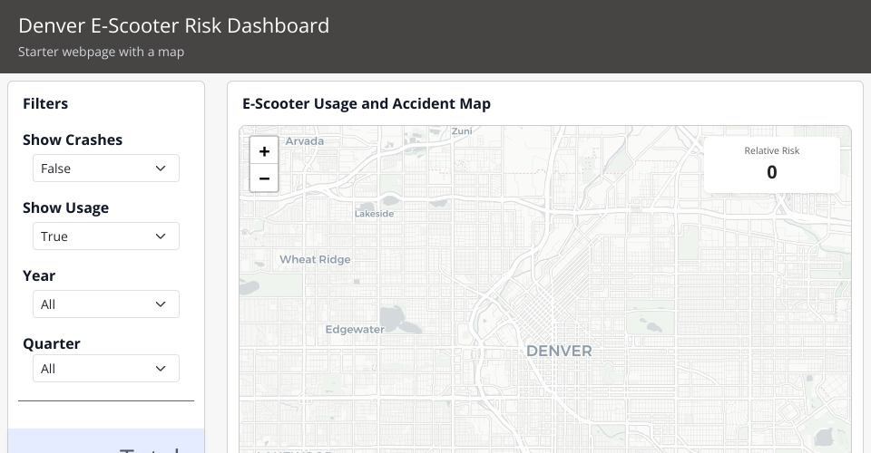Click the Edgewater label on the map
The image size is (871, 453).
(x=355, y=330)
